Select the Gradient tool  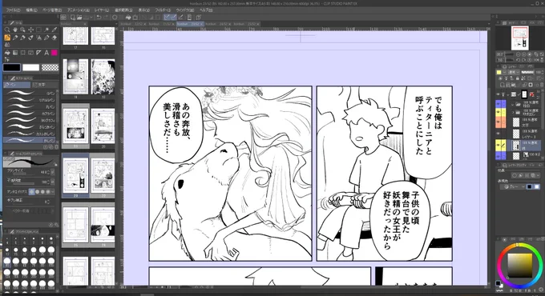[15, 52]
